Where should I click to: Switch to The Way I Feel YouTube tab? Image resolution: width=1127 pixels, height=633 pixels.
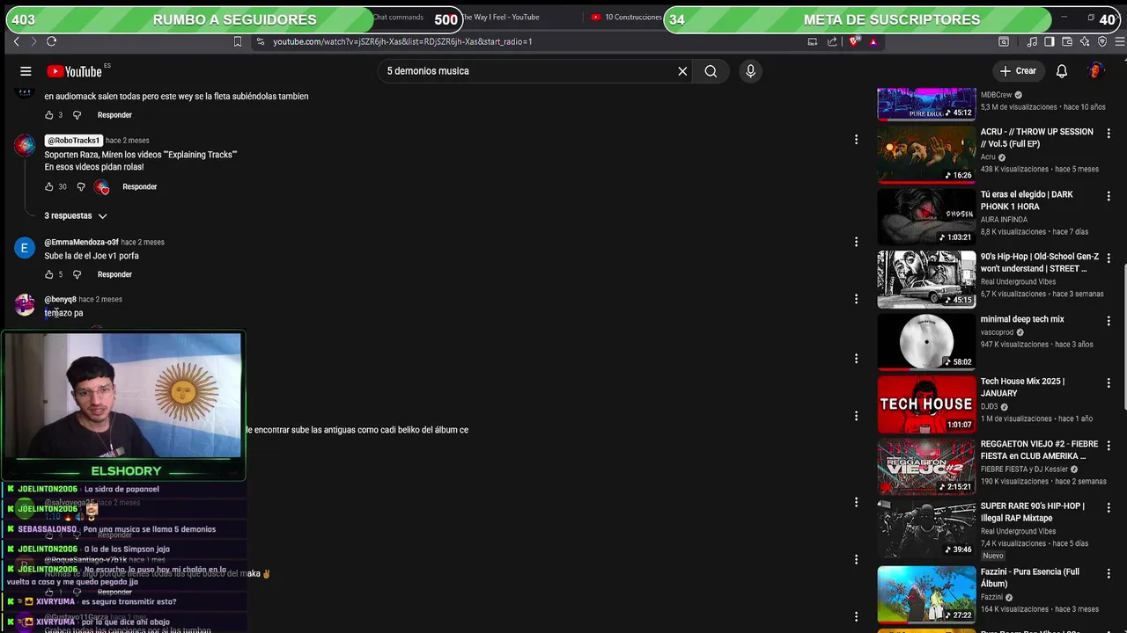(502, 17)
